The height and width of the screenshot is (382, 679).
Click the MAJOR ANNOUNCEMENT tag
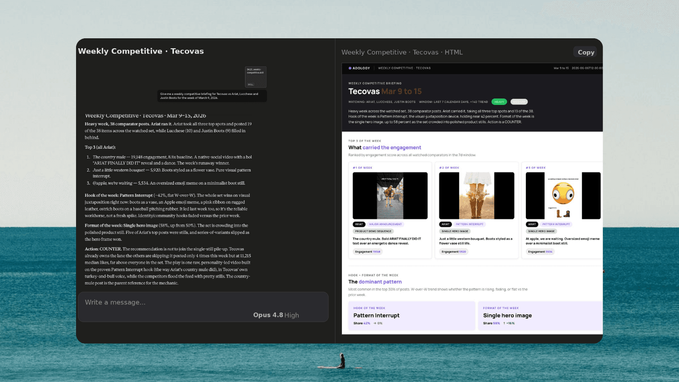386,224
